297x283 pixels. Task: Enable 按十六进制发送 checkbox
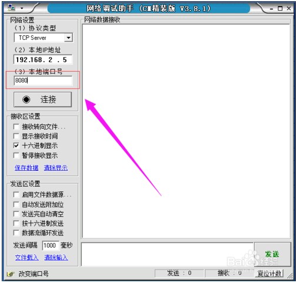[x=16, y=223]
